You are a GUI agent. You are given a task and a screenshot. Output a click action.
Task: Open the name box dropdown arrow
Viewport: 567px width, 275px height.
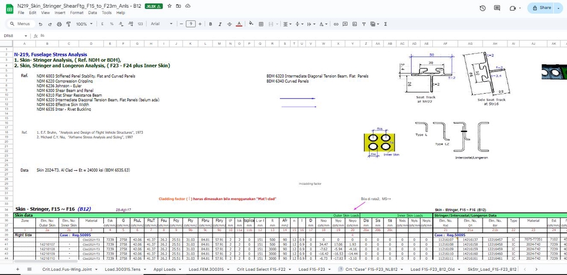click(x=25, y=36)
